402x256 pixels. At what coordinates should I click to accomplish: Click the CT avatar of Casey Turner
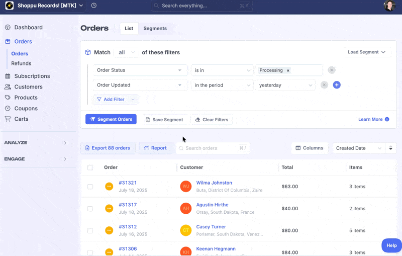tap(186, 230)
